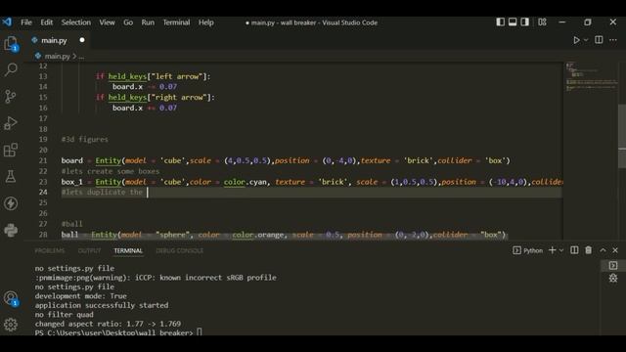Open the Source Control view

pyautogui.click(x=11, y=96)
